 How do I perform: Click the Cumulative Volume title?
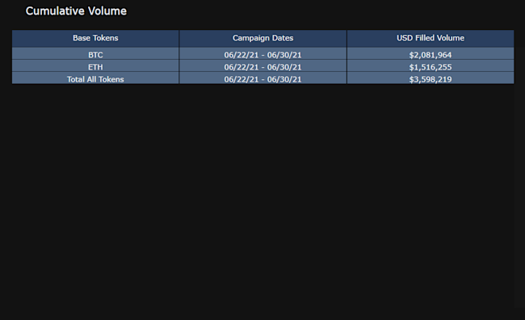[76, 11]
